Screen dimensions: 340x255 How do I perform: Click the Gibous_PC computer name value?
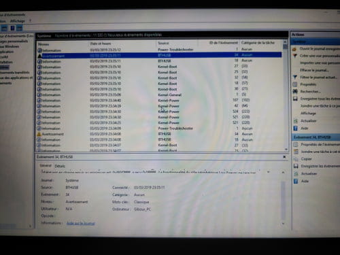pyautogui.click(x=142, y=209)
